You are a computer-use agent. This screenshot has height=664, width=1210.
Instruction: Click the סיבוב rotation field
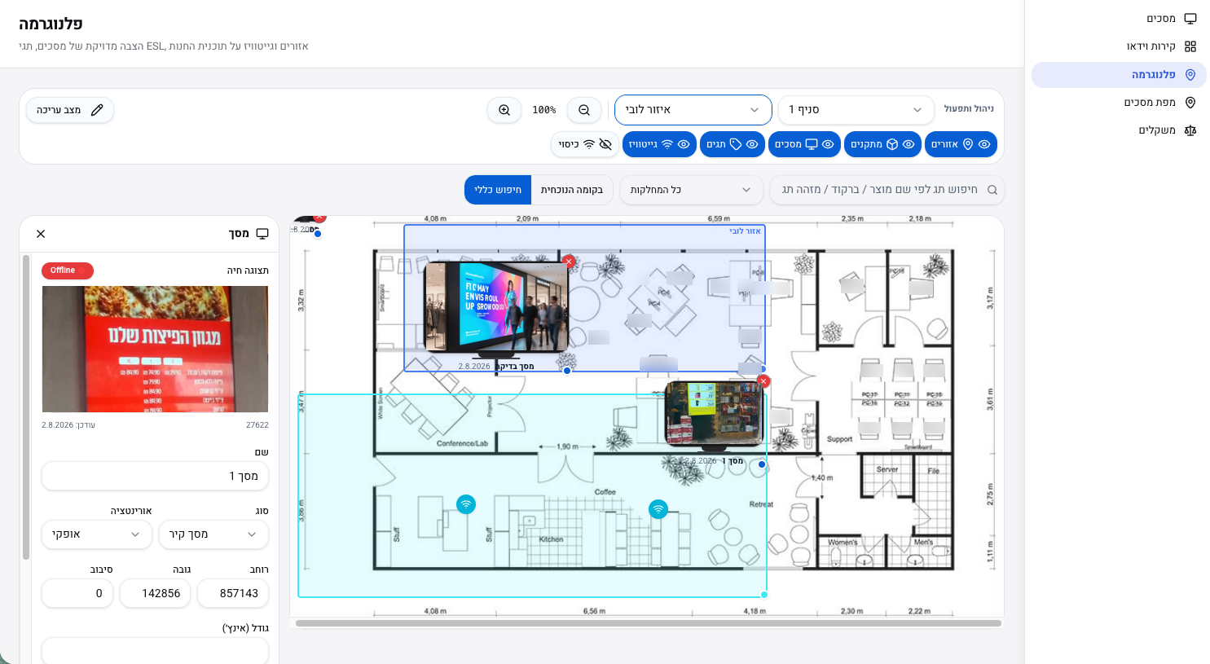click(77, 593)
